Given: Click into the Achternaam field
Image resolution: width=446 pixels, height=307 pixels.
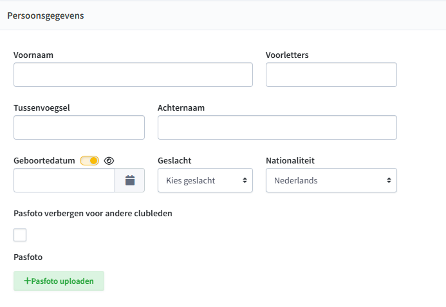Looking at the screenshot, I should [x=277, y=127].
